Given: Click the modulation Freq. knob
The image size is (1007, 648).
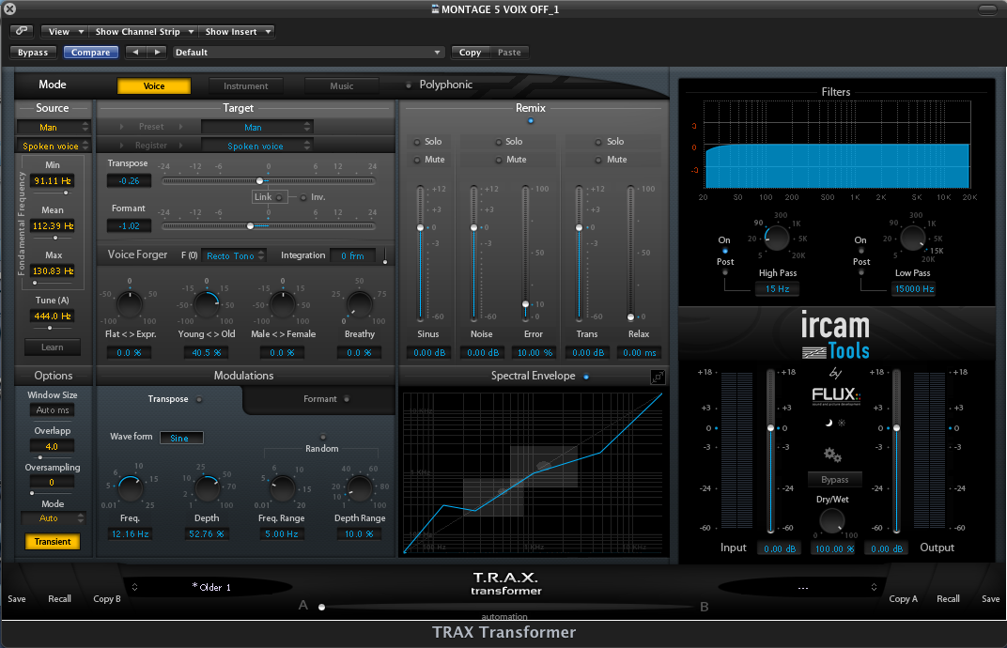Looking at the screenshot, I should click(x=131, y=489).
